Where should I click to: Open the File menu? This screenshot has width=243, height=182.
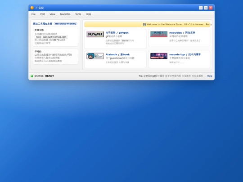pyautogui.click(x=33, y=14)
